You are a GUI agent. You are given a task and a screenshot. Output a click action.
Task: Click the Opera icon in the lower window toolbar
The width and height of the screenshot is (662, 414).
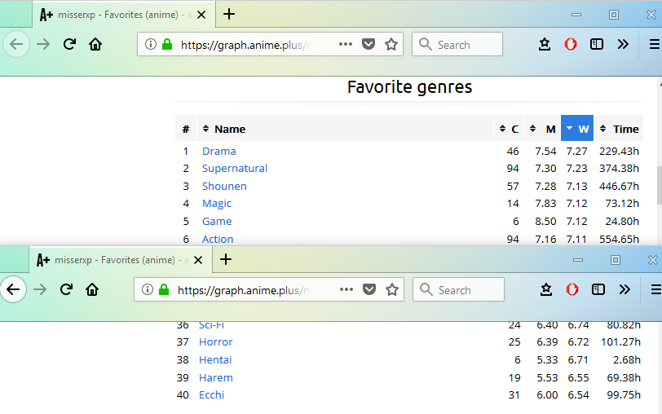tap(572, 289)
